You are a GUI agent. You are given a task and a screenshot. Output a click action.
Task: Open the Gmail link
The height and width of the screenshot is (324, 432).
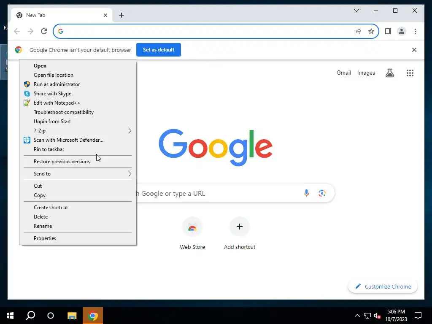(343, 73)
